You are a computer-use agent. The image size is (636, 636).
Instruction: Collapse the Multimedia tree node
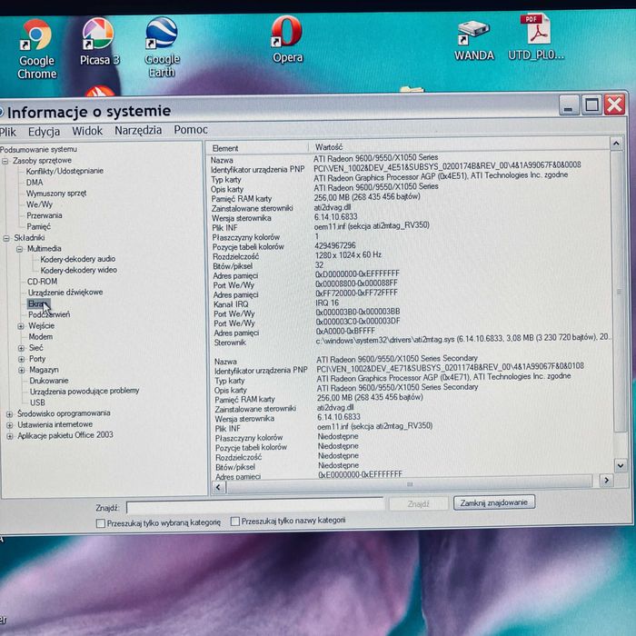[19, 249]
